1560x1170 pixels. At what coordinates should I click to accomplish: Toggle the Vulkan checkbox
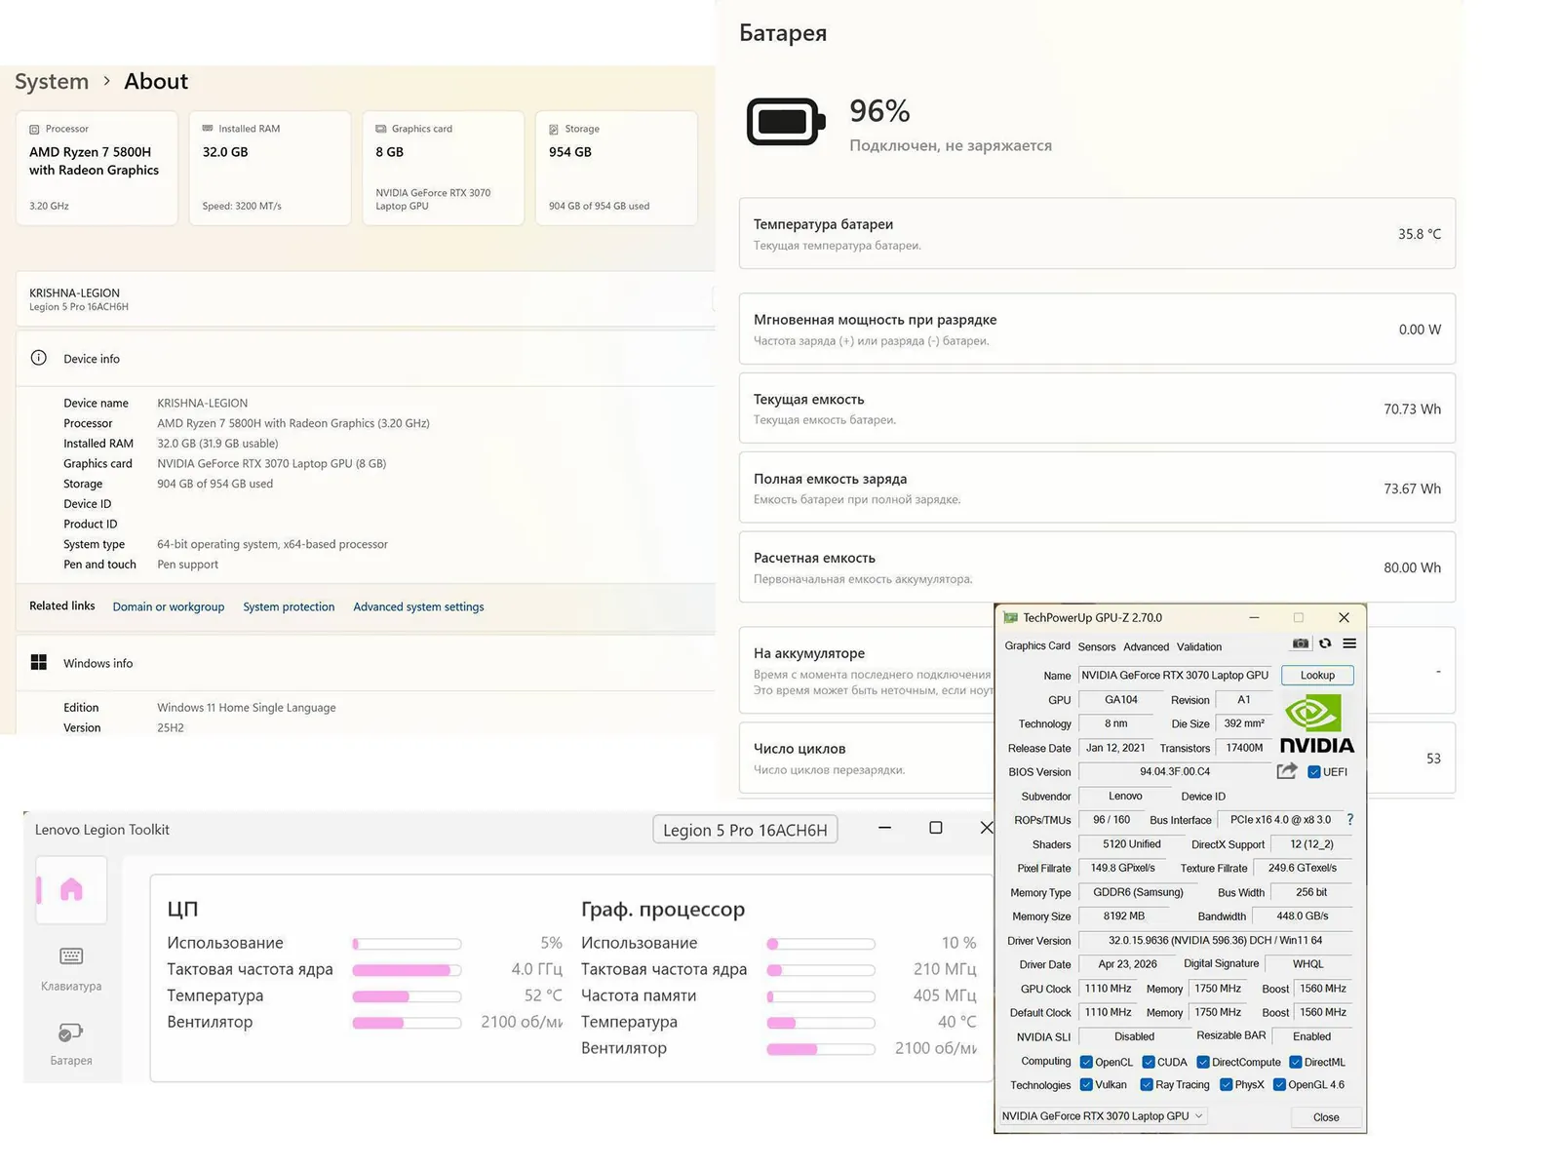[x=1086, y=1085]
